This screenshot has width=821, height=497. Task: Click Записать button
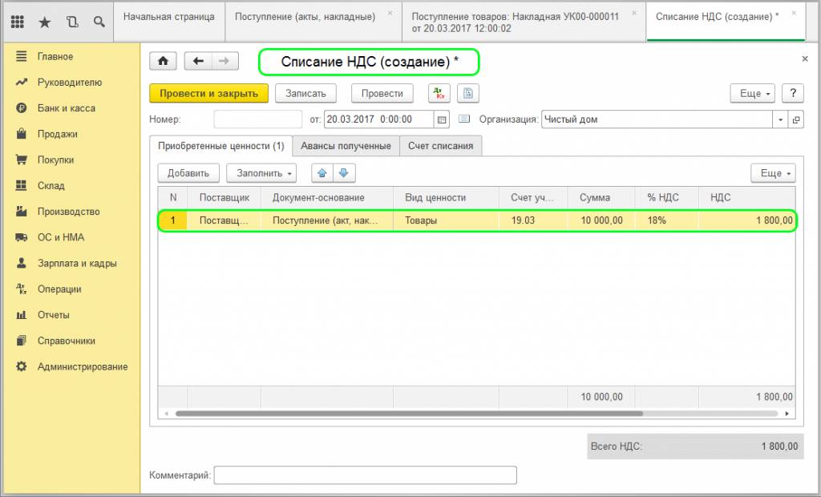[305, 93]
